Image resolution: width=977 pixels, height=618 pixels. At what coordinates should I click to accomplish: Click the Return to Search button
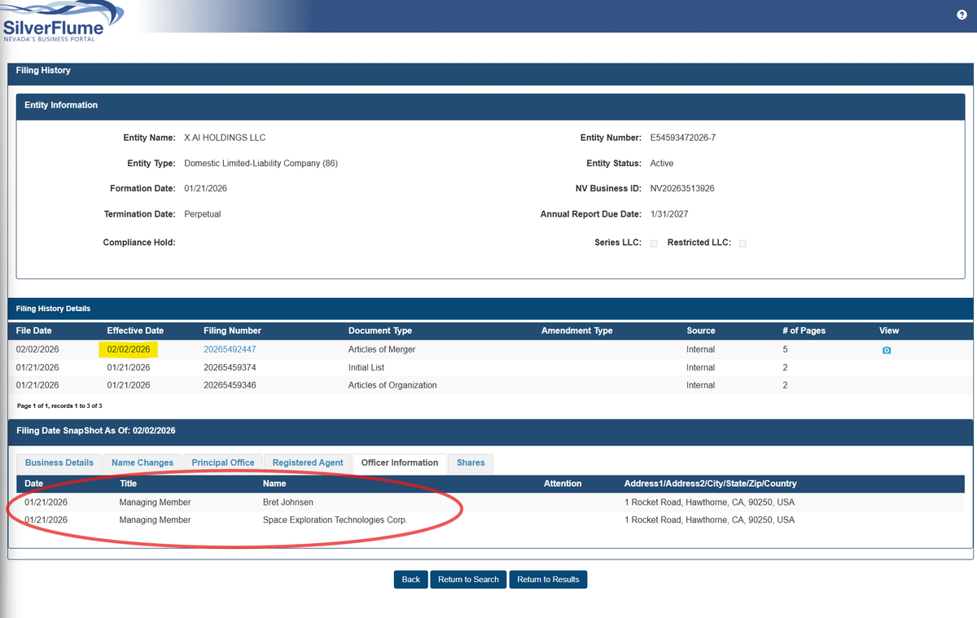pos(468,580)
